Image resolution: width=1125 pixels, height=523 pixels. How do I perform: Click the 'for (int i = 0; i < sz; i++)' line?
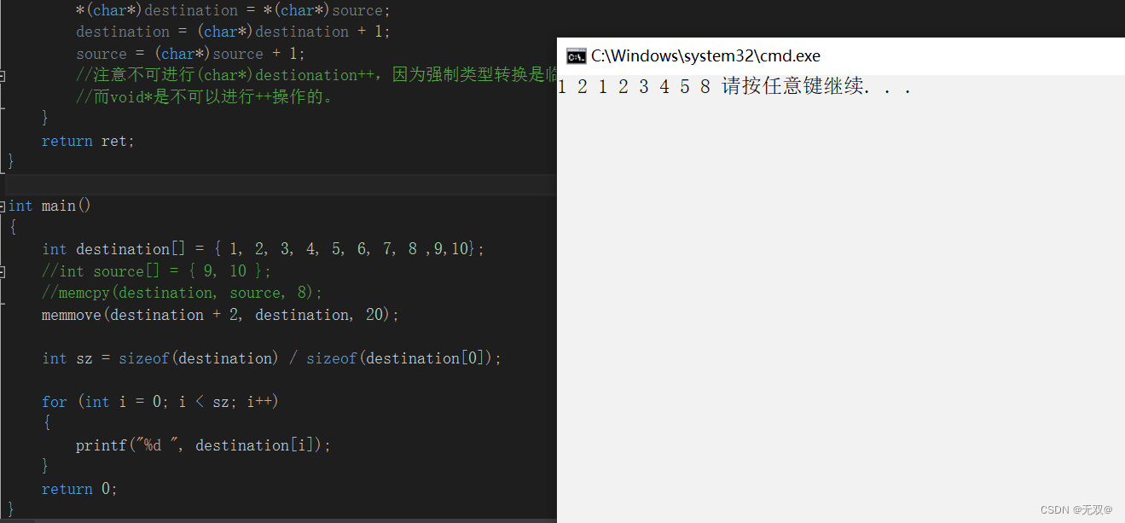(160, 401)
